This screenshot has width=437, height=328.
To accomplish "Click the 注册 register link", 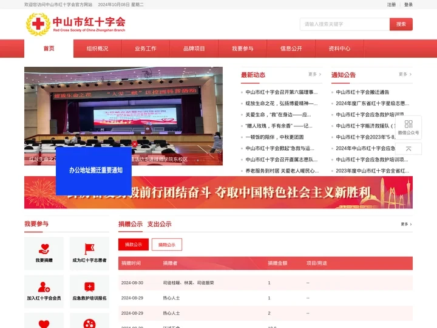I will coord(391,4).
